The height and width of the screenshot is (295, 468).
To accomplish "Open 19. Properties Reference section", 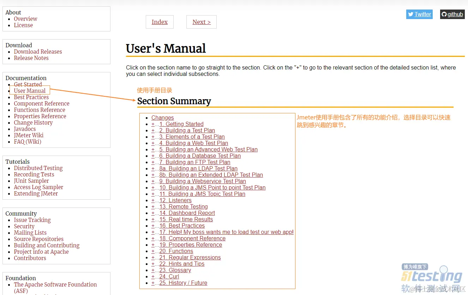I will point(191,245).
